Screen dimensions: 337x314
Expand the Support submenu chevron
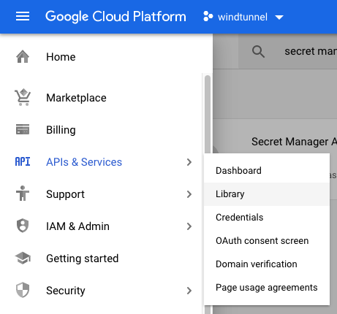189,194
